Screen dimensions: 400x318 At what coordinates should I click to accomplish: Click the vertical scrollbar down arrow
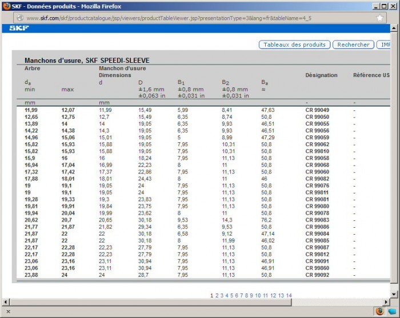(x=394, y=294)
